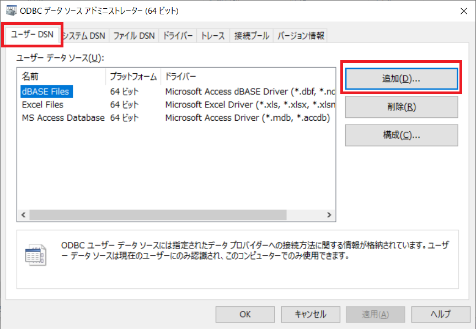Viewport: 476px width, 329px height.
Task: Close the ODBC administrator window
Action: click(463, 11)
